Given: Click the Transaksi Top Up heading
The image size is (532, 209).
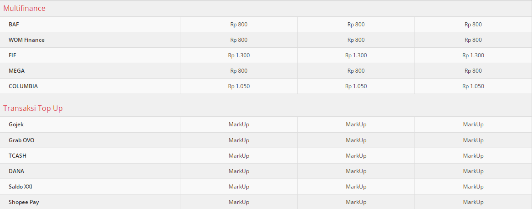Looking at the screenshot, I should coord(33,108).
